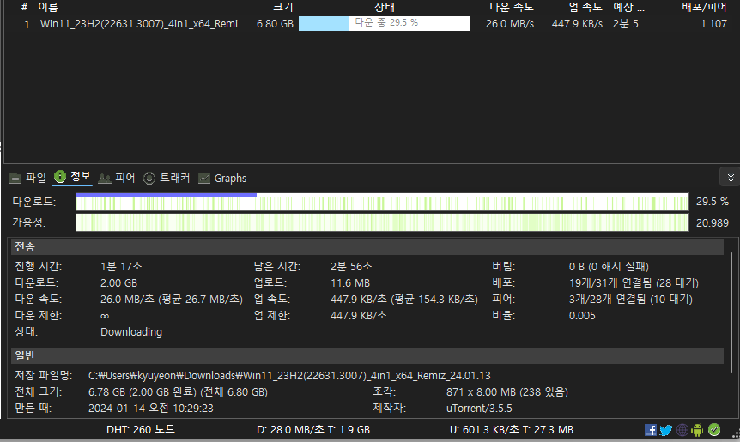Click the 남은 시간 value 2분 56초
The height and width of the screenshot is (442, 740).
[x=351, y=267]
